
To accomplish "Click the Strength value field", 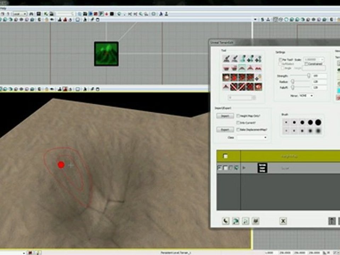I will tap(319, 76).
